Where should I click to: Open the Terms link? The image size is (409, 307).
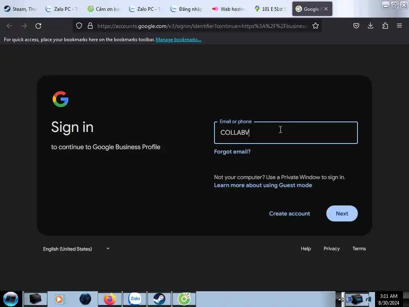359,249
